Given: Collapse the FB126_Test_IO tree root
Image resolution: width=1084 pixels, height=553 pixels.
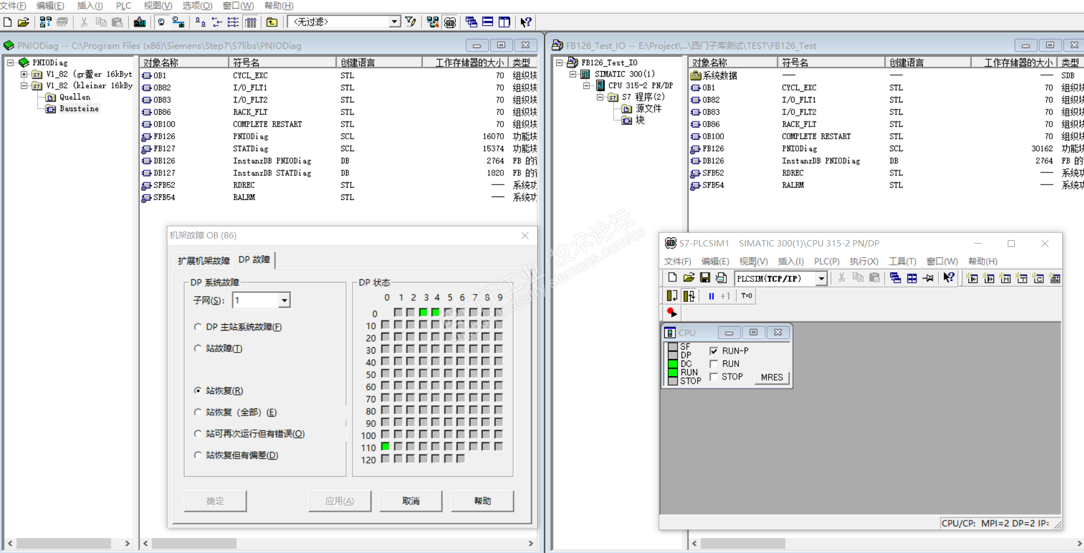Looking at the screenshot, I should click(559, 62).
